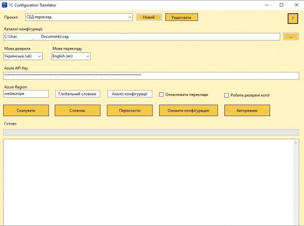Start the Сканувати action
Screen dimensions: 304x226
click(x=26, y=111)
